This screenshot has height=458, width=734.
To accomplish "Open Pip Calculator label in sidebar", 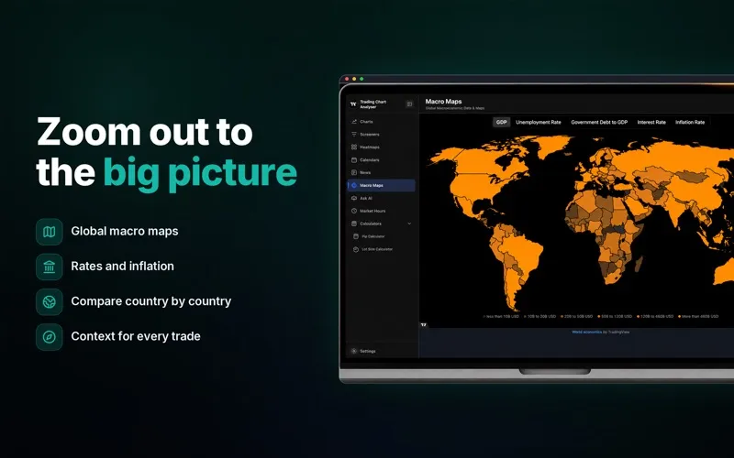I will point(373,236).
